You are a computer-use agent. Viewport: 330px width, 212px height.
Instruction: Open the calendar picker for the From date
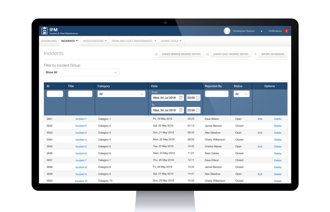[181, 98]
